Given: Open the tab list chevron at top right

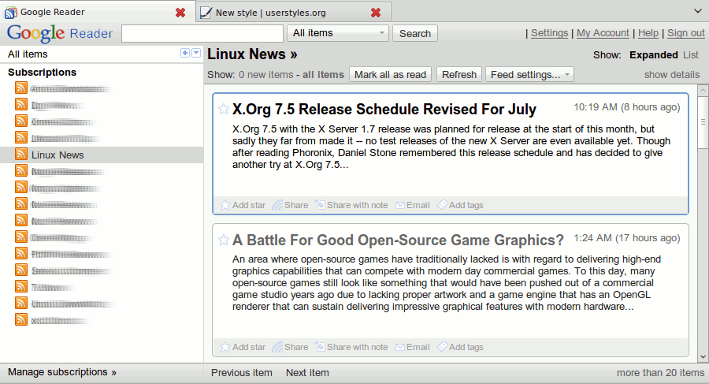Looking at the screenshot, I should point(698,11).
